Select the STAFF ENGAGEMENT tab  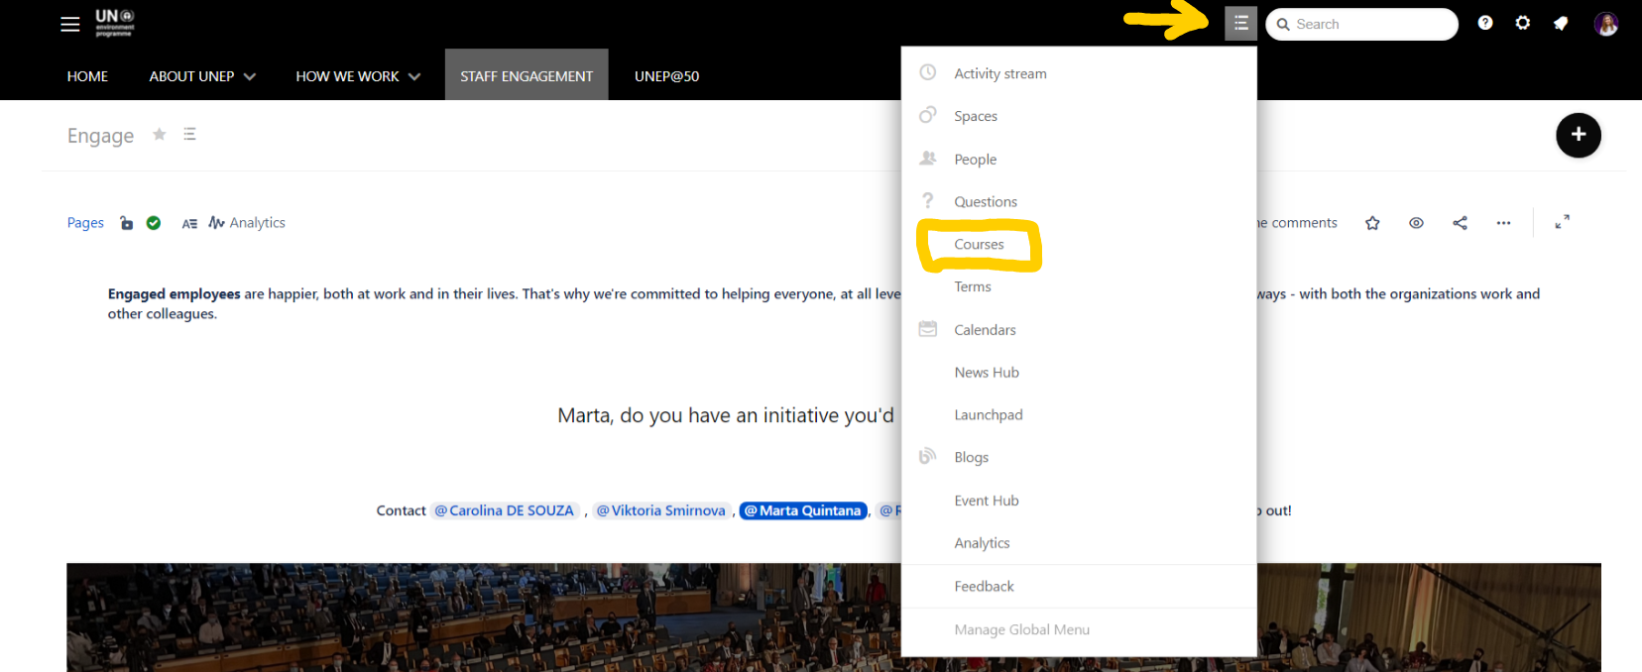click(x=527, y=75)
